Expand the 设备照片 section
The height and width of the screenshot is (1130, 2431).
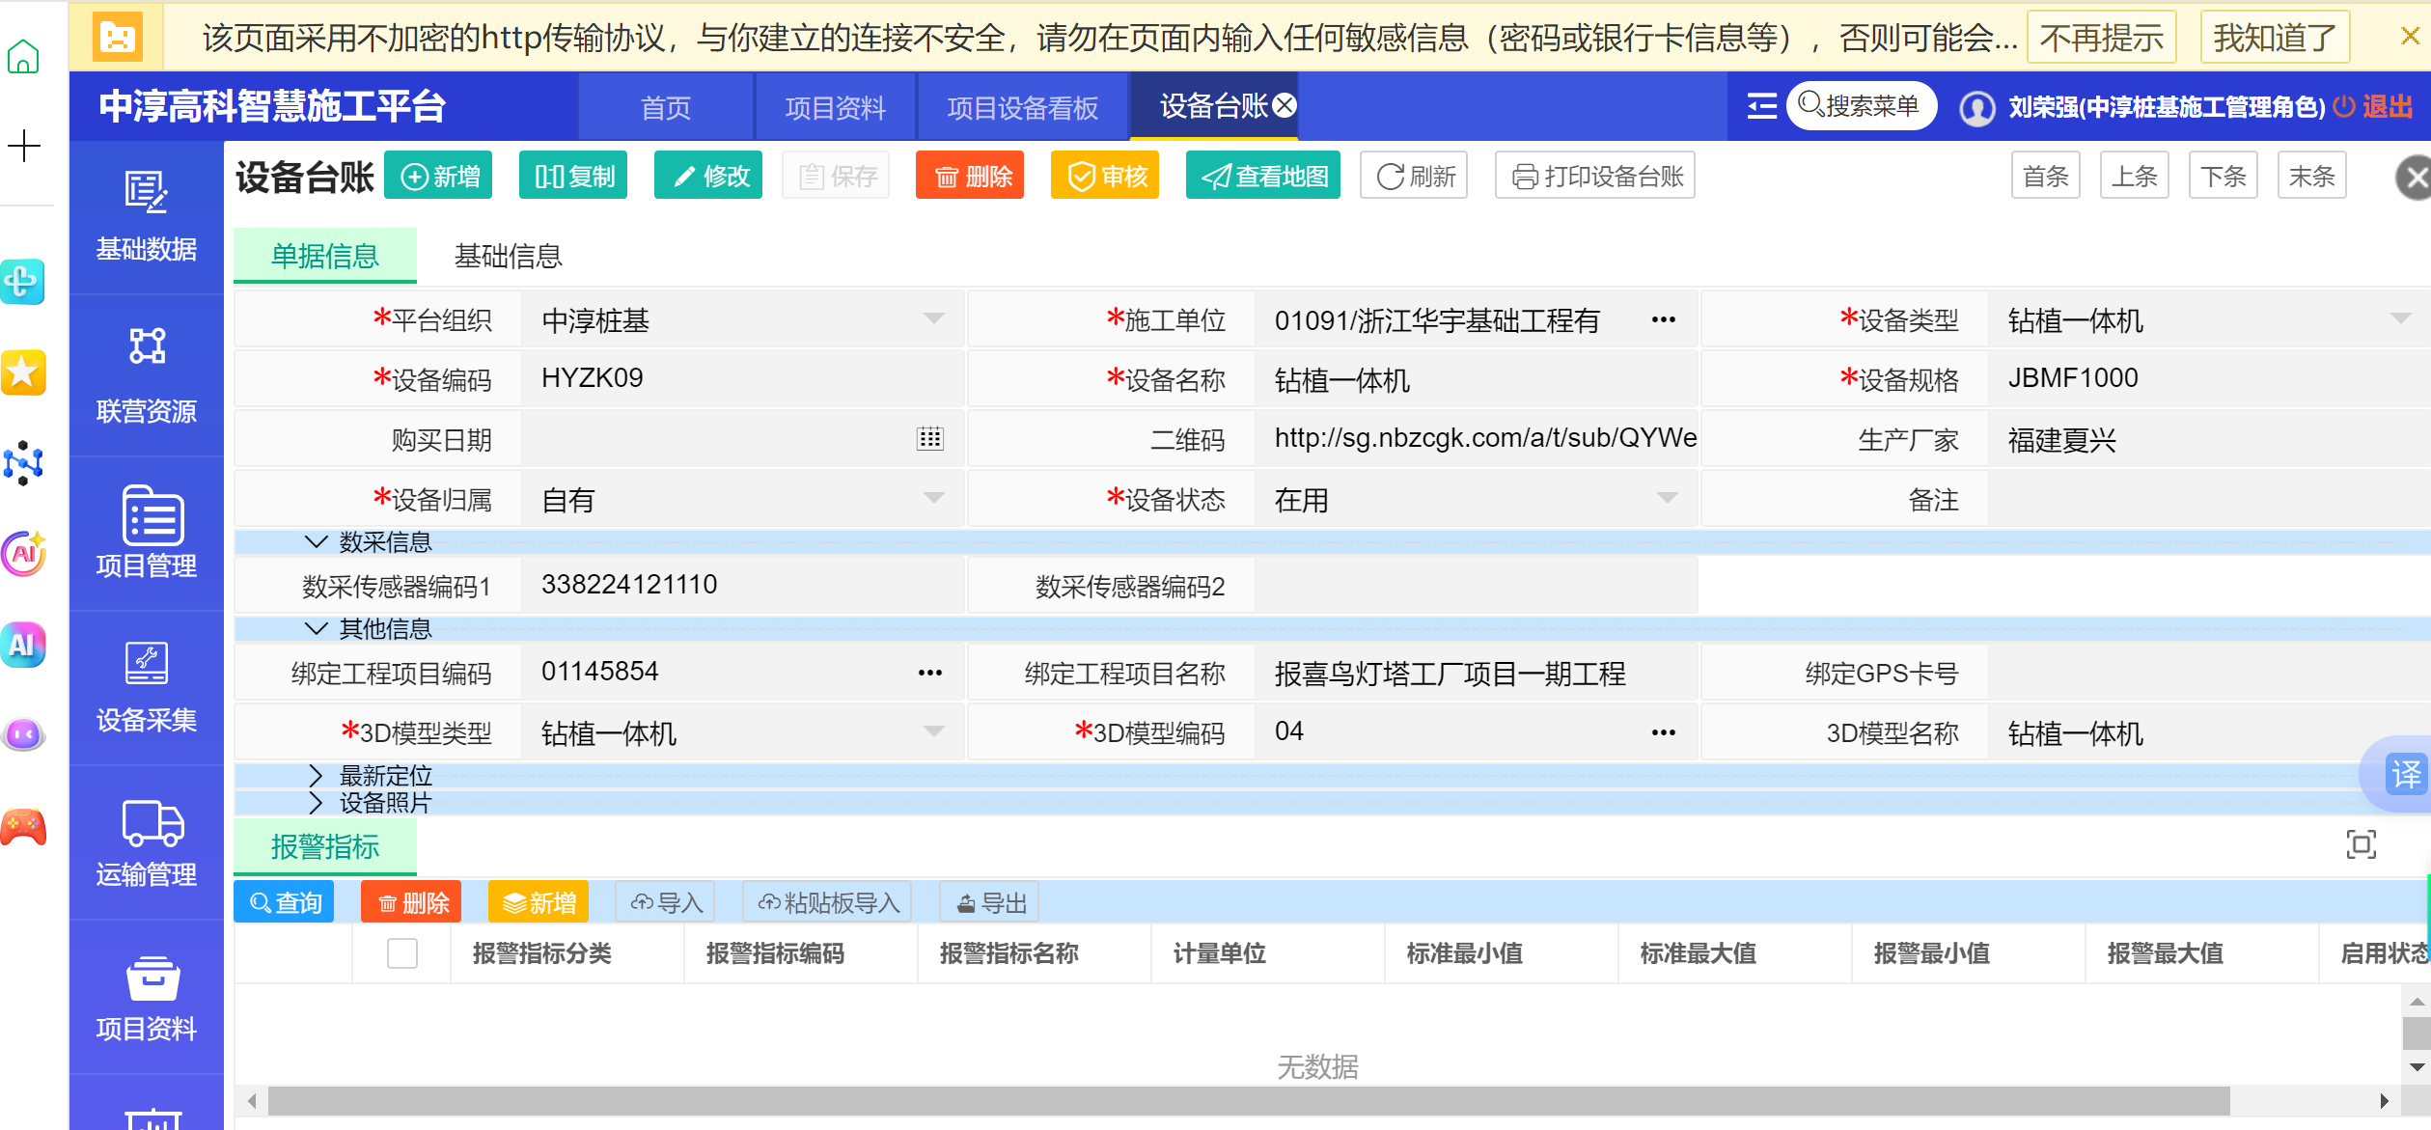(x=316, y=802)
